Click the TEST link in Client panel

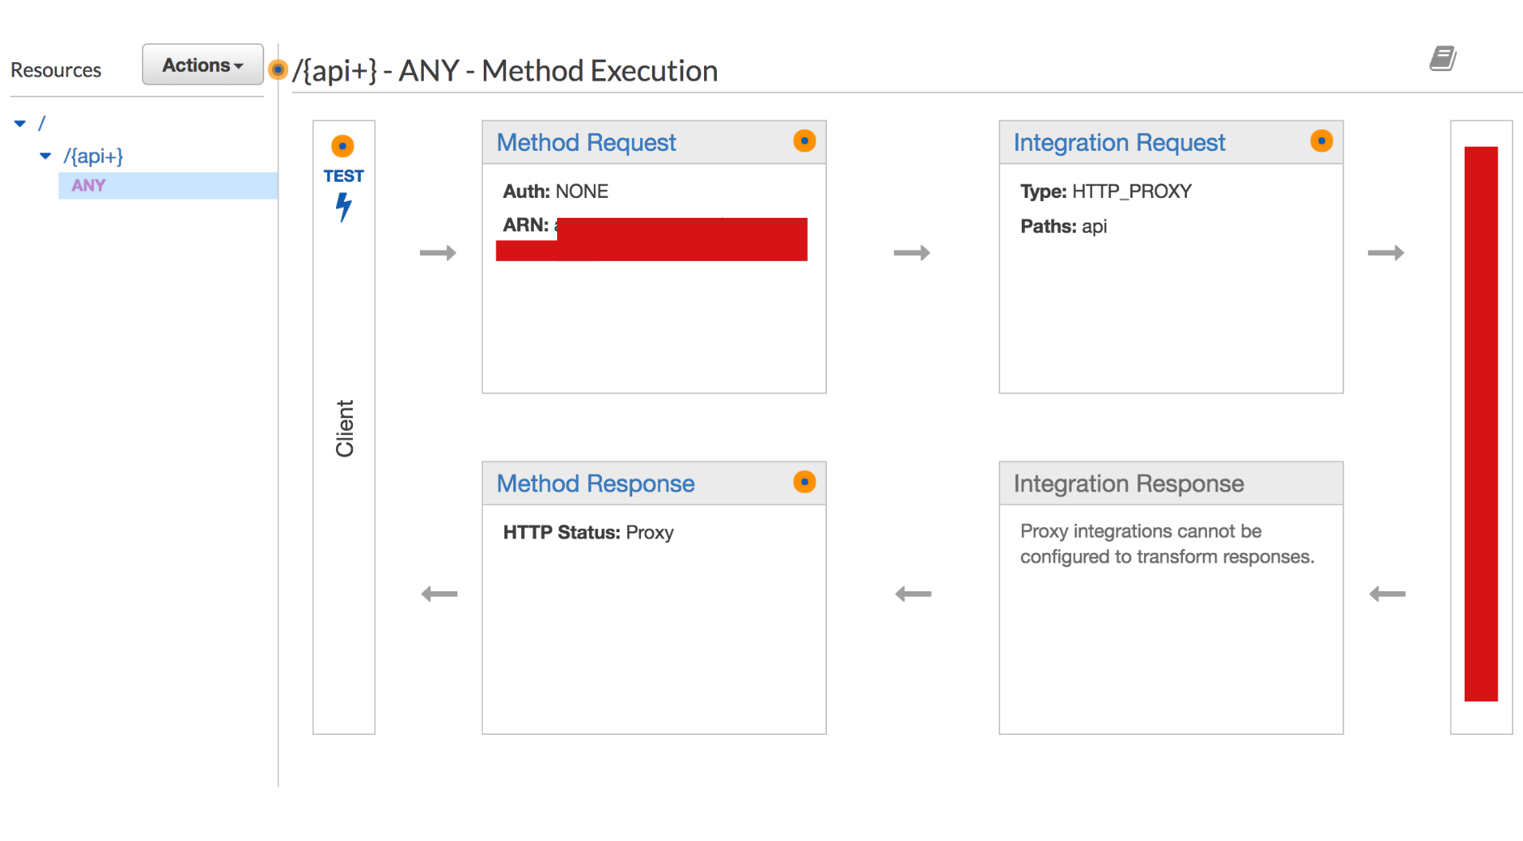click(343, 176)
